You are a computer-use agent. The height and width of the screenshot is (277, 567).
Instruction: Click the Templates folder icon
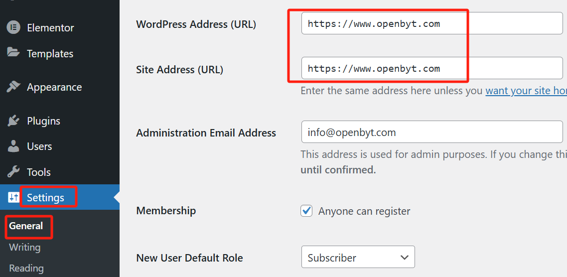(x=13, y=52)
